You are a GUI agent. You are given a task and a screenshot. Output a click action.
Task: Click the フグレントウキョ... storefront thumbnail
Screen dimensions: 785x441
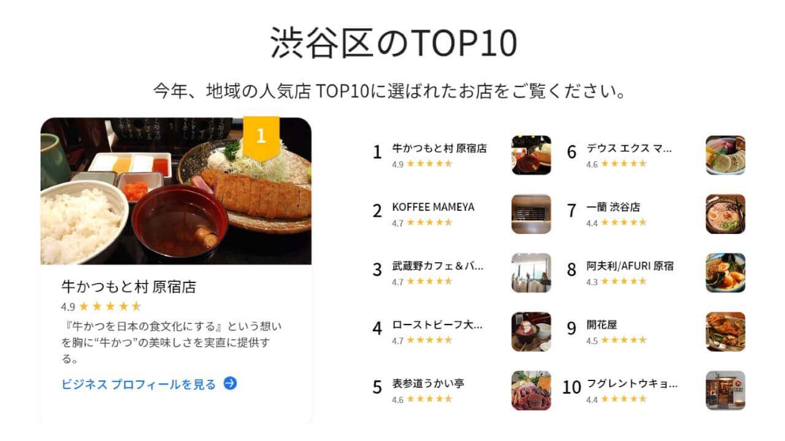[726, 390]
